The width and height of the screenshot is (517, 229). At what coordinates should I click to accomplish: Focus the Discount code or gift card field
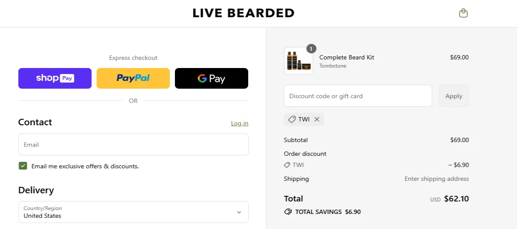click(x=358, y=96)
